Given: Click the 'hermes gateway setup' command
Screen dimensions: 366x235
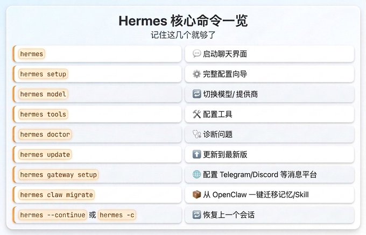Looking at the screenshot, I should pos(58,175).
